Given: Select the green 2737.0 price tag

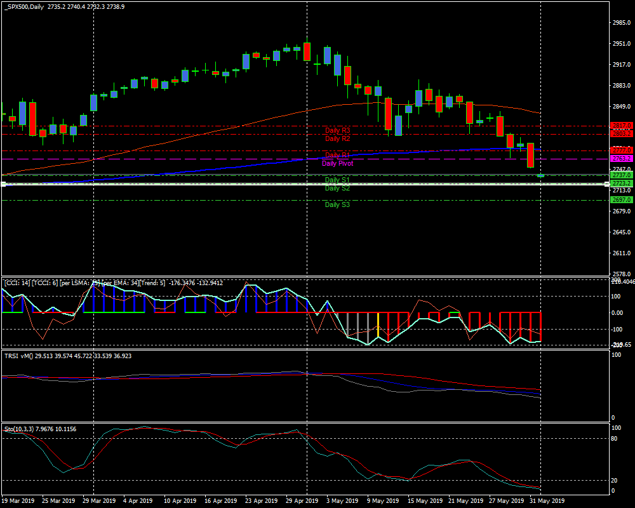Looking at the screenshot, I should (x=620, y=175).
